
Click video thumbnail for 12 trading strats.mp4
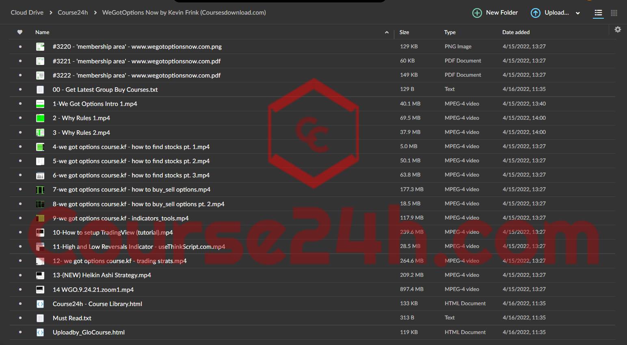[x=40, y=261]
